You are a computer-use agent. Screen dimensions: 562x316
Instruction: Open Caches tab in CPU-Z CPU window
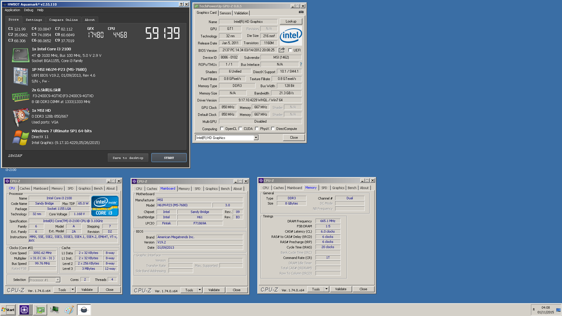[25, 188]
